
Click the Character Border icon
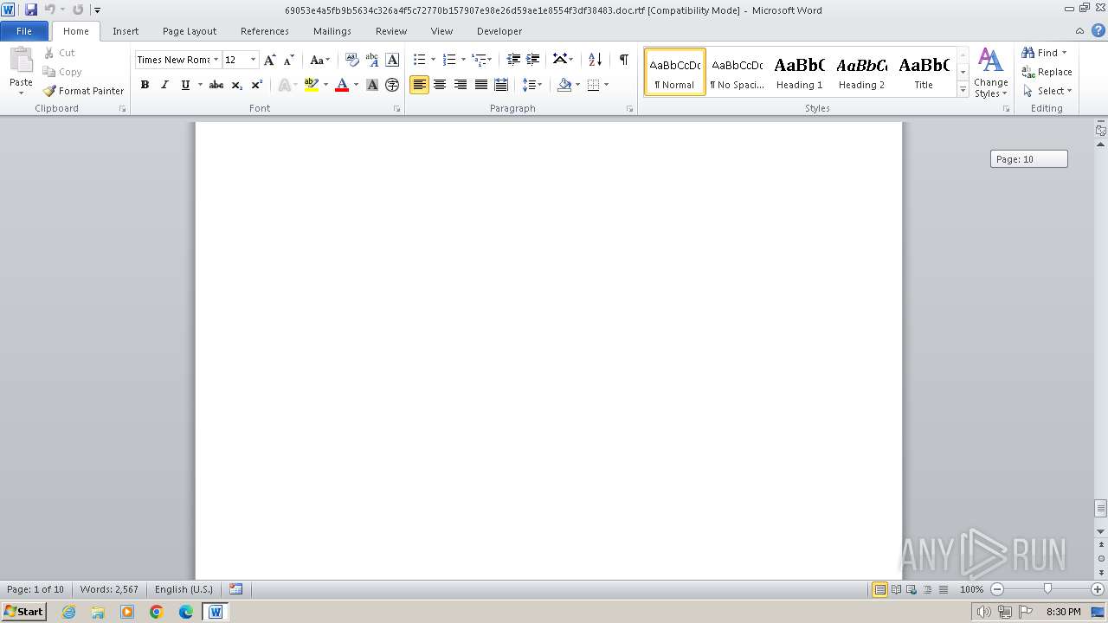(x=392, y=60)
